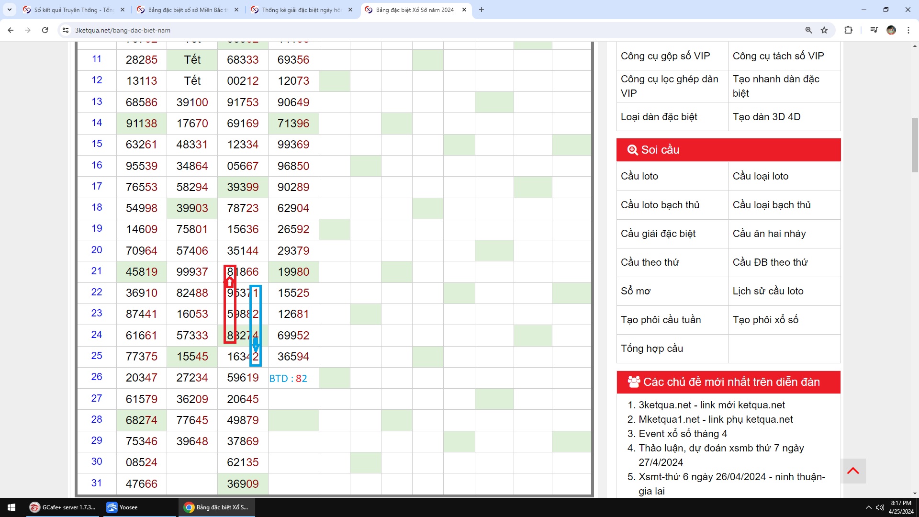Viewport: 919px width, 517px height.
Task: Open Chrome three-dot menu
Action: (908, 30)
